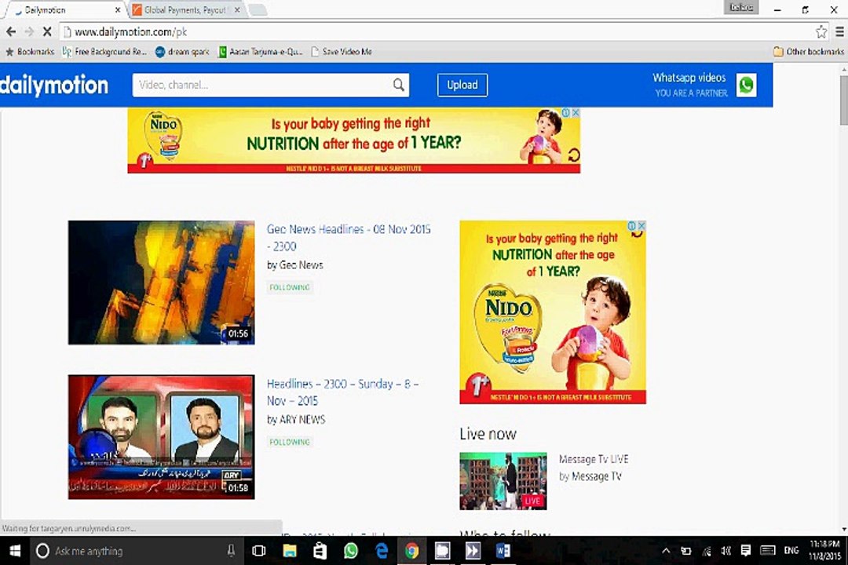The image size is (848, 565).
Task: Switch to the Dailymotion tab
Action: pos(64,9)
